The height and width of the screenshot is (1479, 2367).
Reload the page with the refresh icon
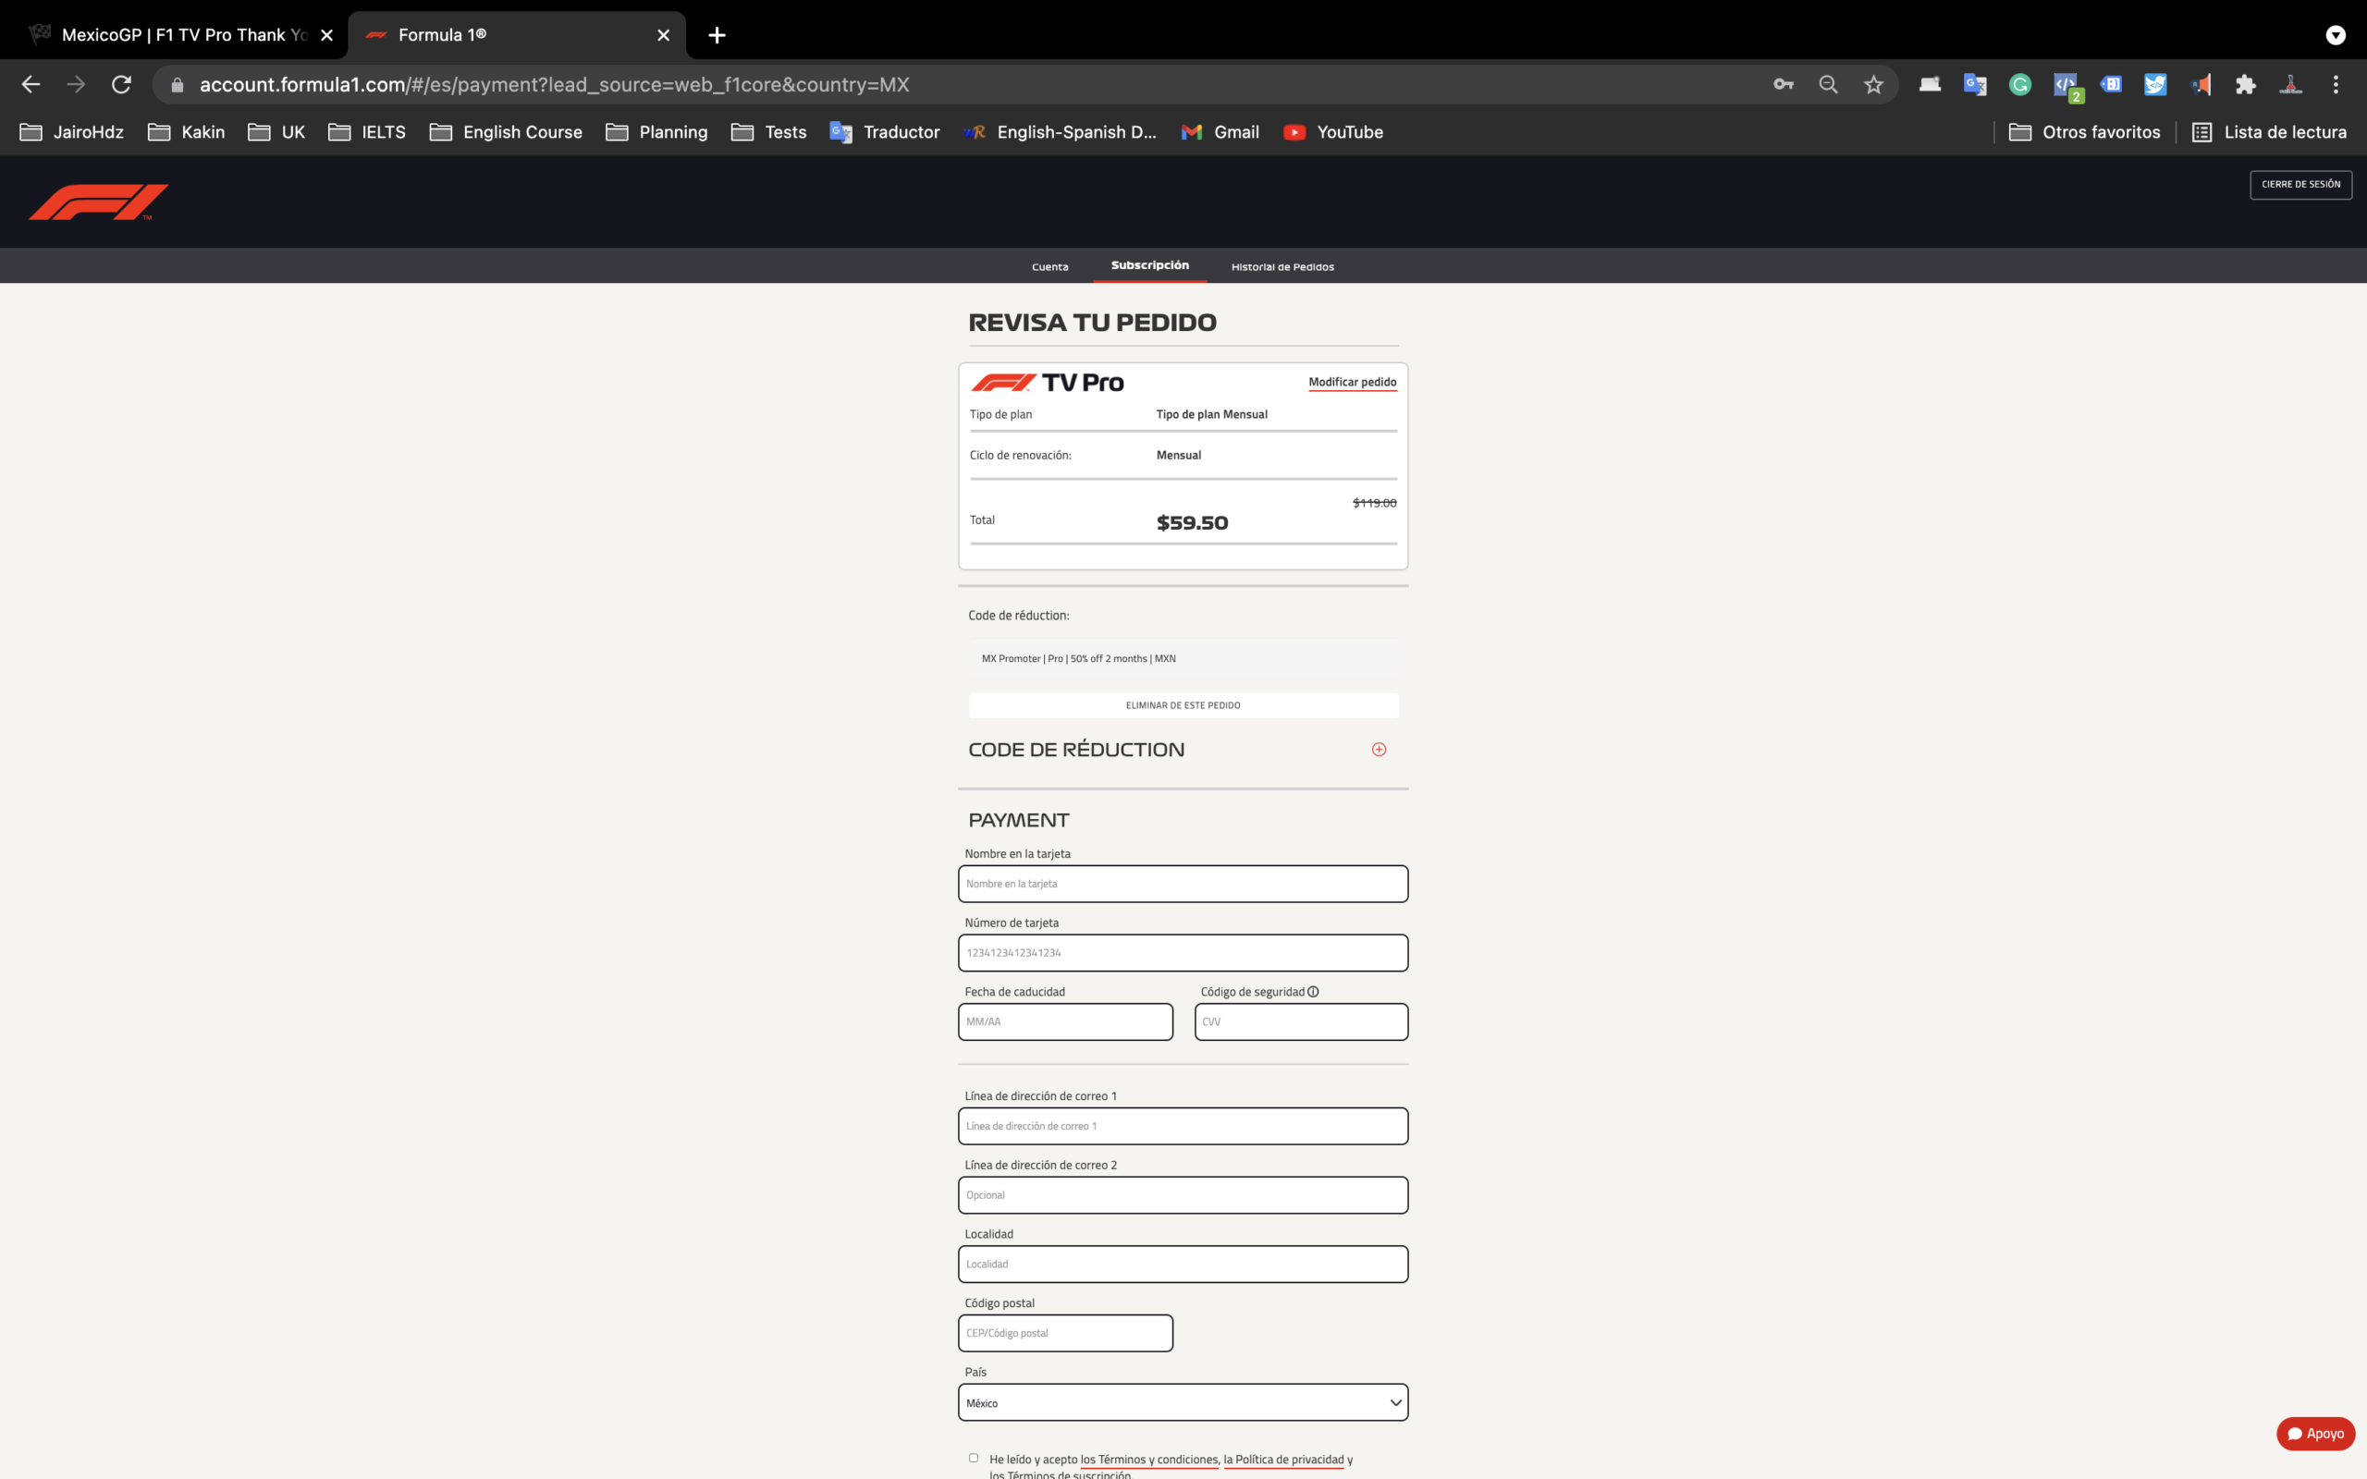121,84
